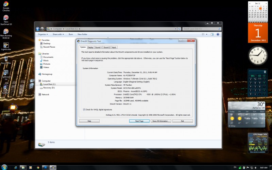Open Windows Media Player taskbar icon
This screenshot has height=170, width=272.
tap(31, 167)
